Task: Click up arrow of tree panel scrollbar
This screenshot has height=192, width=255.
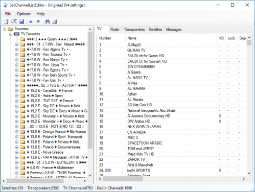Action: [x=90, y=29]
